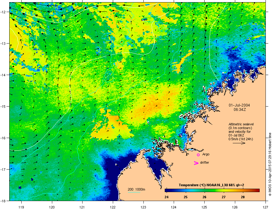Click the '0.5m/s (1kt 24h)' caption text
This screenshot has height=210, width=272.
[x=241, y=139]
